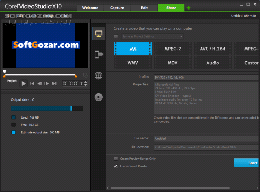Expand the Profile dropdown

click(206, 77)
